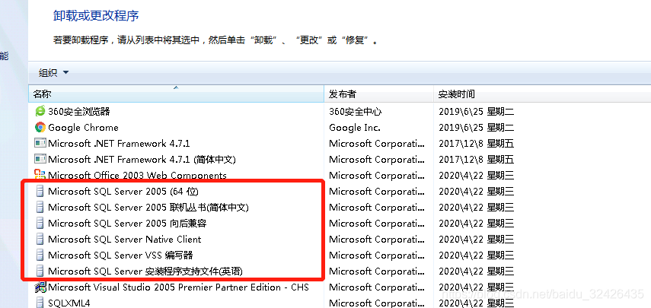Open the 组织 dropdown menu
This screenshot has height=308, width=651.
tap(53, 73)
